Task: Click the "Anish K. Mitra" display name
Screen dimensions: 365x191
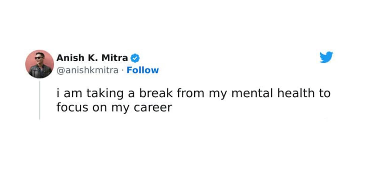Action: 92,57
